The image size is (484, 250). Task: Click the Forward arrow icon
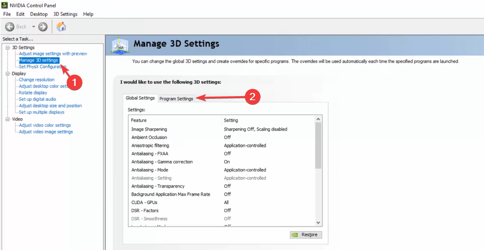click(43, 27)
